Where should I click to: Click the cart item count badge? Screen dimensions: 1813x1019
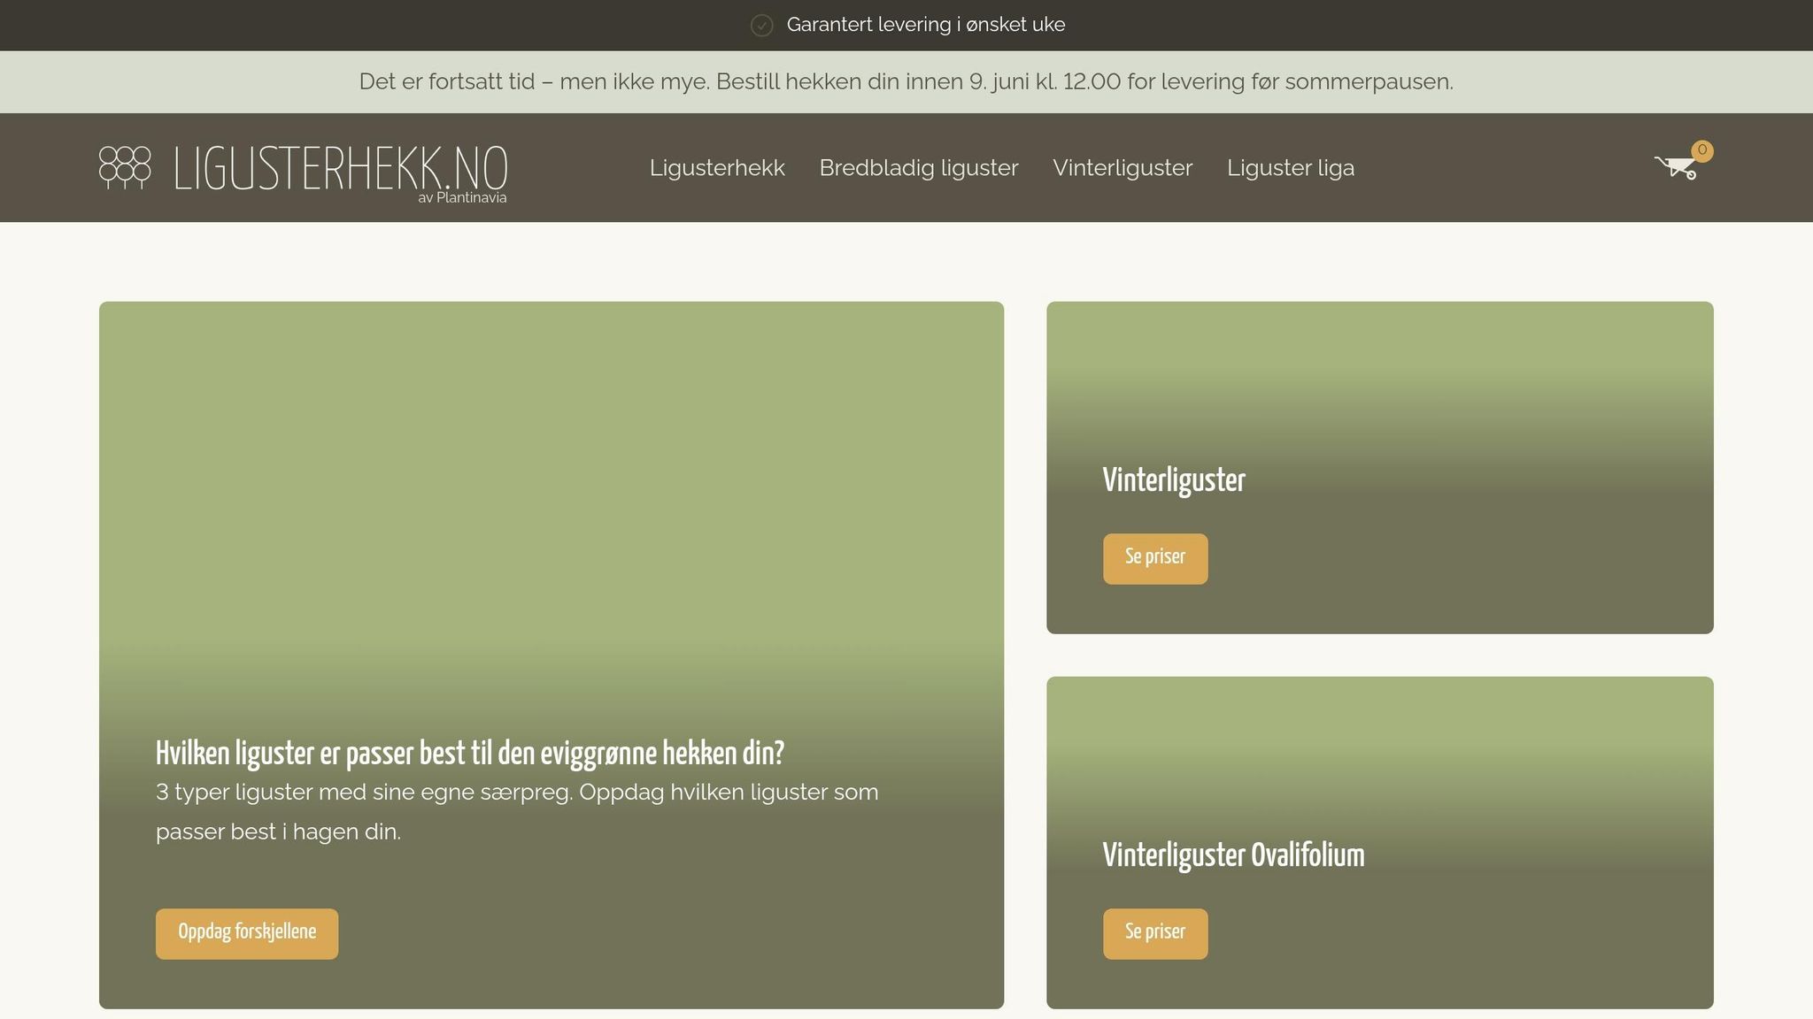point(1701,150)
